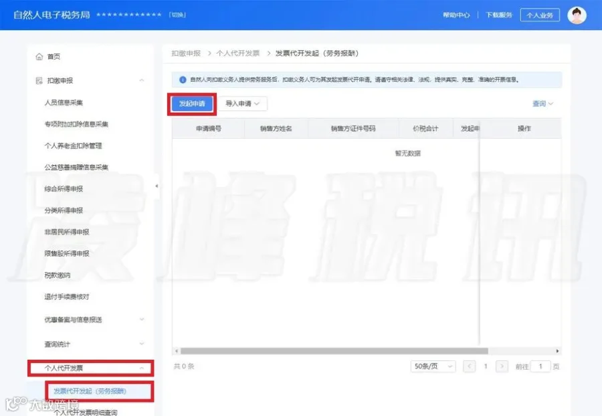
Task: Open 个人养老金扣除管理 menu item
Action: 73,146
